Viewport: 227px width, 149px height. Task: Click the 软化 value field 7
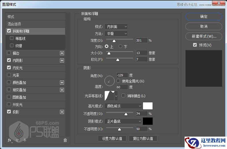[142, 59]
